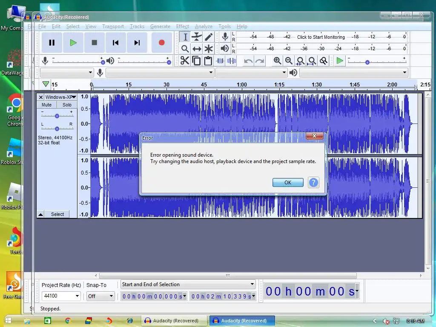Viewport: 436px width, 327px height.
Task: Skip to end of track
Action: 137,43
